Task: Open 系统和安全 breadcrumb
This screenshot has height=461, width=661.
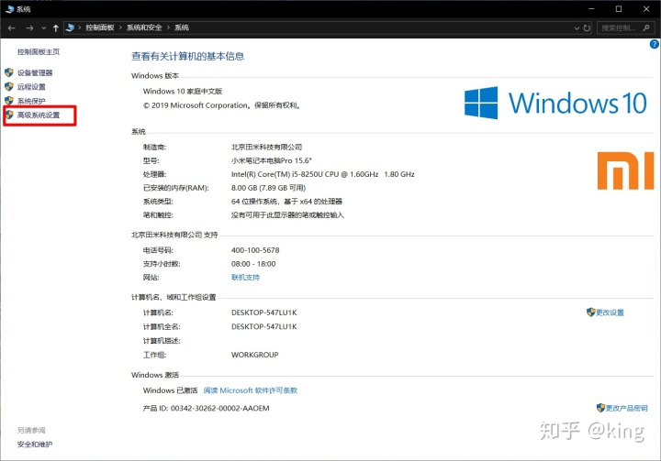Action: [x=144, y=27]
